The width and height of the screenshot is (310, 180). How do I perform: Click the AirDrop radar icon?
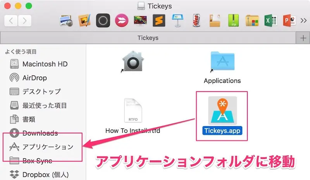point(14,78)
